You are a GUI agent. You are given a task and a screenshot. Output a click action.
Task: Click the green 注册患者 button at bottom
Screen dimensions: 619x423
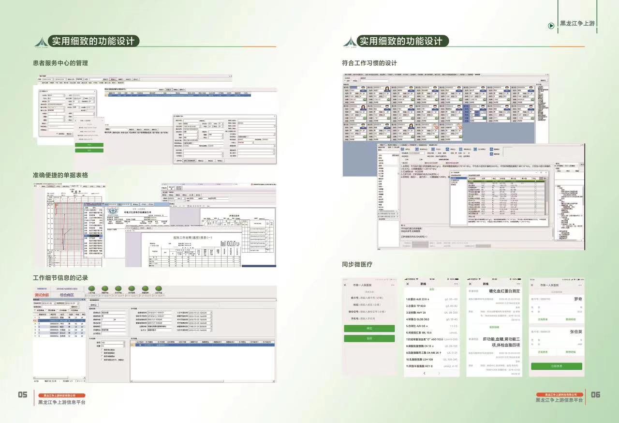557,366
